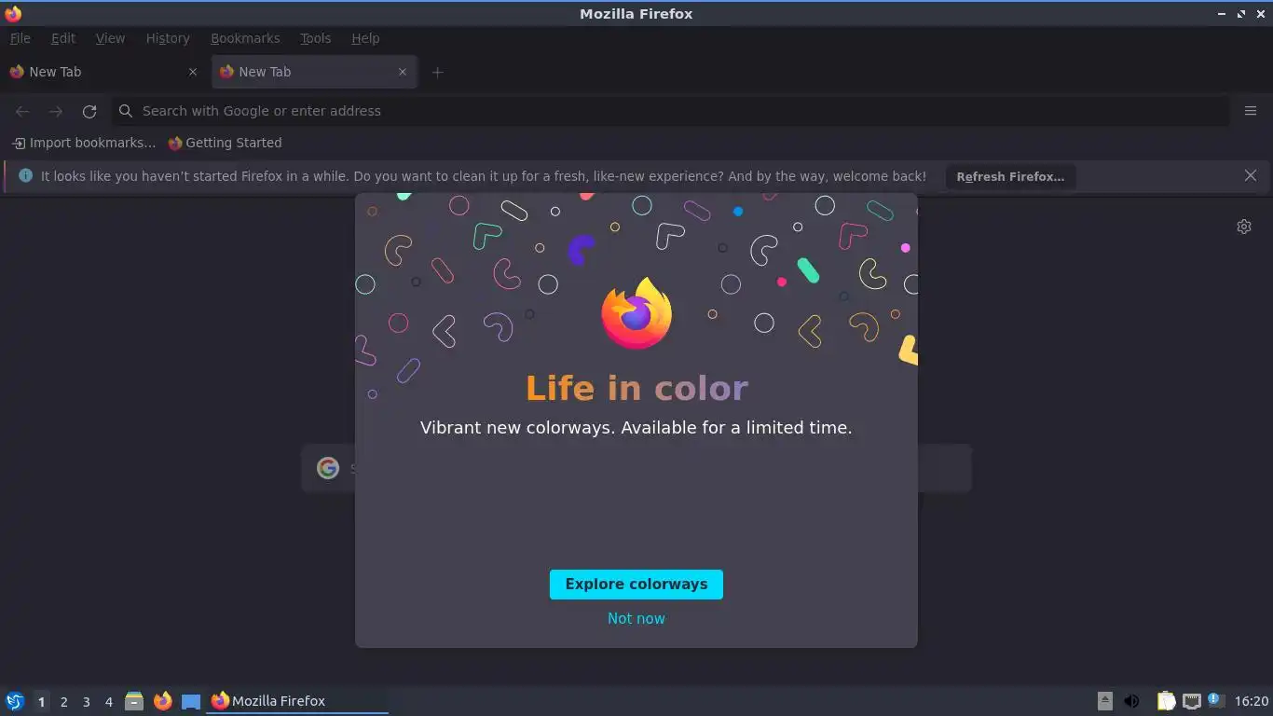This screenshot has height=716, width=1273.
Task: Click Explore colorways button
Action: tap(636, 585)
